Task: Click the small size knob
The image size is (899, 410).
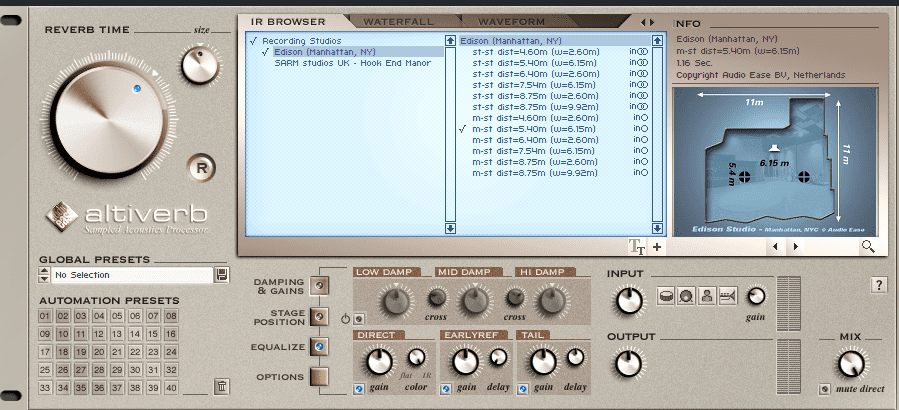Action: (x=200, y=66)
